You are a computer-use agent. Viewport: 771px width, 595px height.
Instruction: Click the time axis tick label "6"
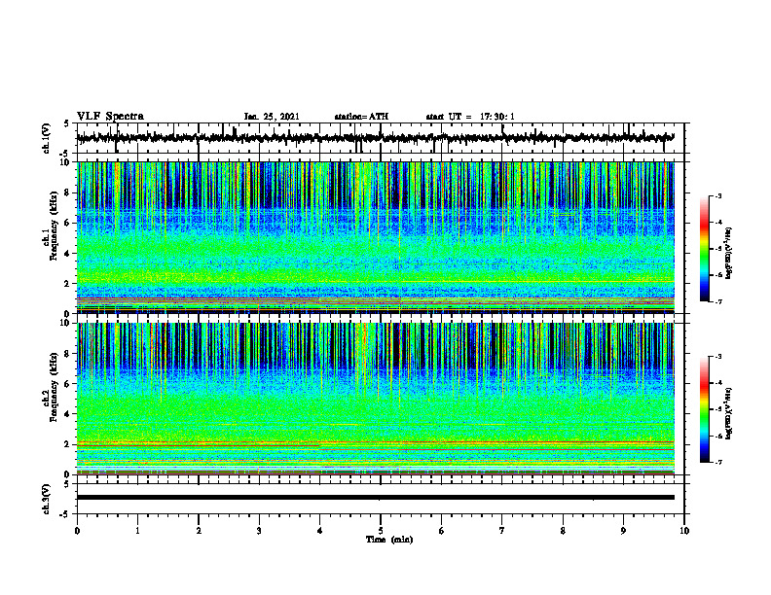pos(442,531)
